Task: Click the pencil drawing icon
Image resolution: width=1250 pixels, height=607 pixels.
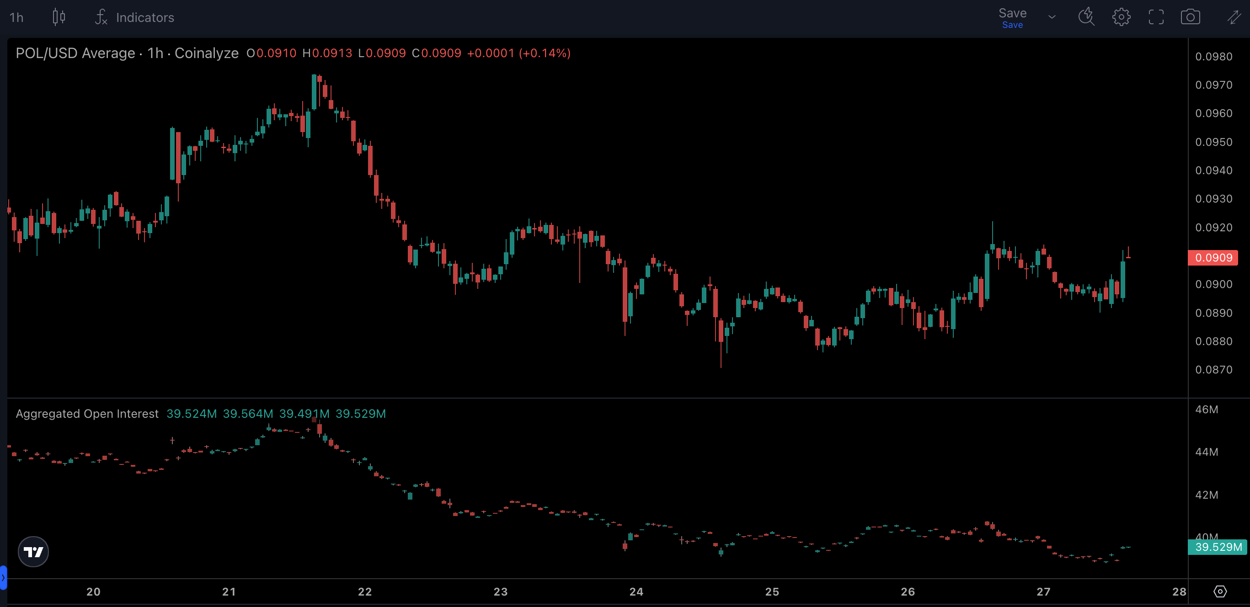Action: click(x=1235, y=17)
